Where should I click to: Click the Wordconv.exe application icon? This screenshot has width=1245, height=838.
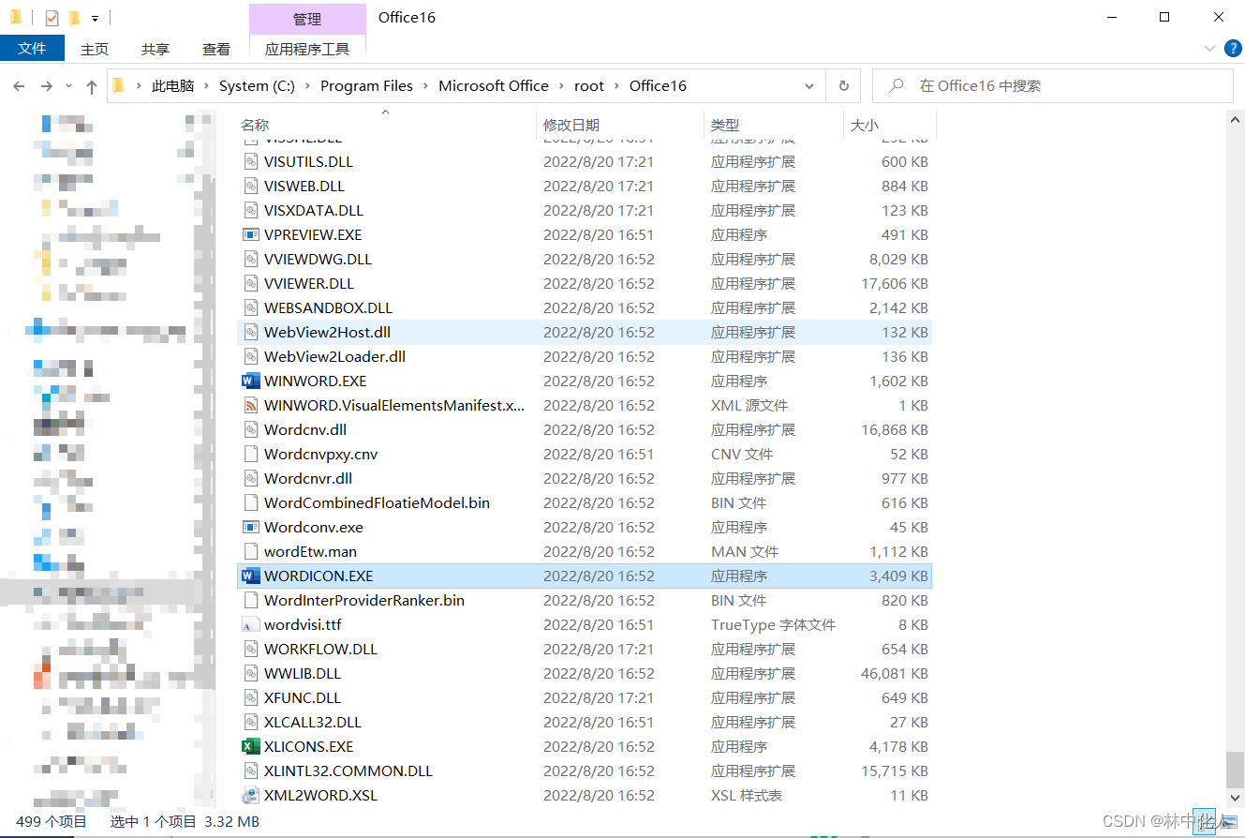(250, 527)
